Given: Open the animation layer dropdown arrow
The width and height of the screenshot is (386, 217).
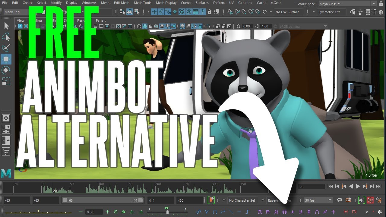Looking at the screenshot, I should click(263, 200).
